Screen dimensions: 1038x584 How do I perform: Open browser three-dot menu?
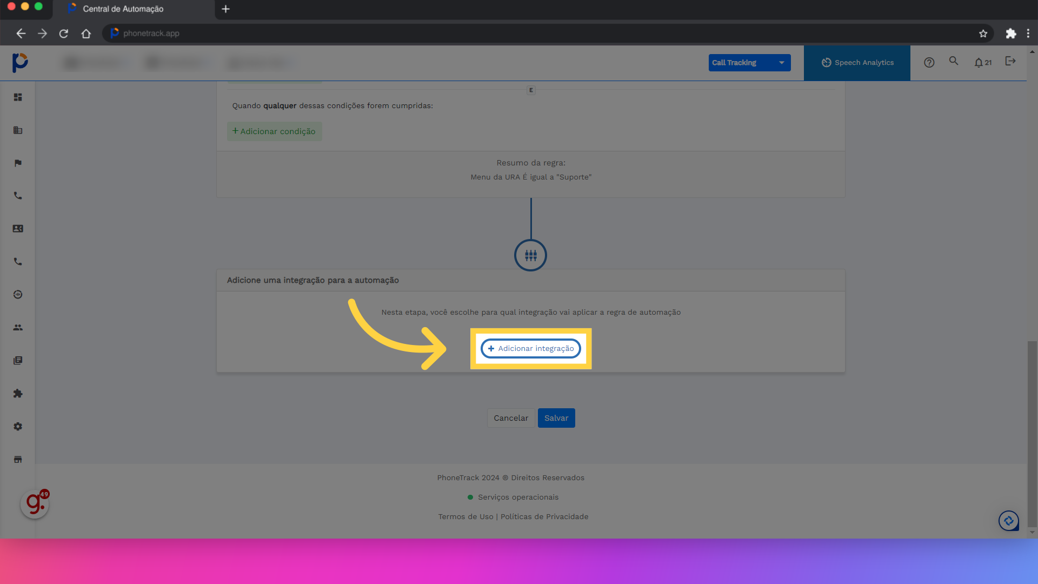point(1028,34)
